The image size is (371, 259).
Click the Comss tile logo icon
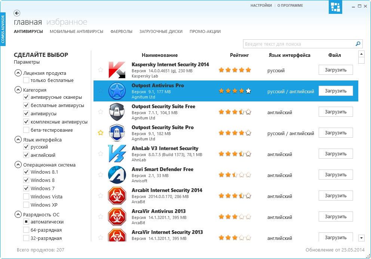click(335, 7)
